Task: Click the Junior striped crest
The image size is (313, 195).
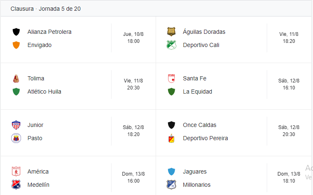Action: (17, 125)
